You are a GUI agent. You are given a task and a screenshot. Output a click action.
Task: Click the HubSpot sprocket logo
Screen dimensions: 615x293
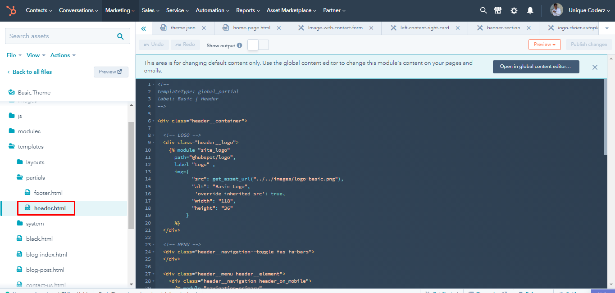coord(11,10)
